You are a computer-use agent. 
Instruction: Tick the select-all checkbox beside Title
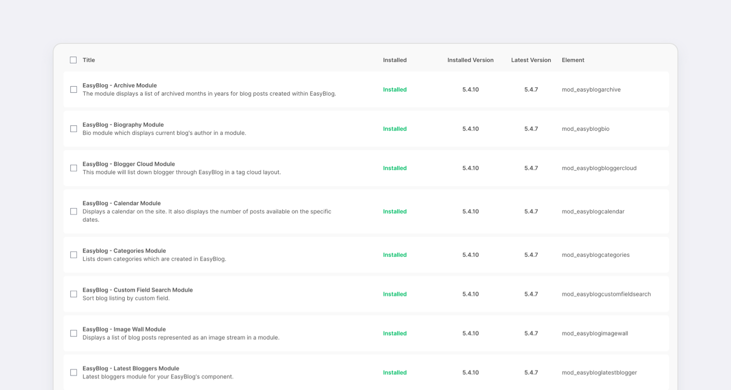coord(73,60)
